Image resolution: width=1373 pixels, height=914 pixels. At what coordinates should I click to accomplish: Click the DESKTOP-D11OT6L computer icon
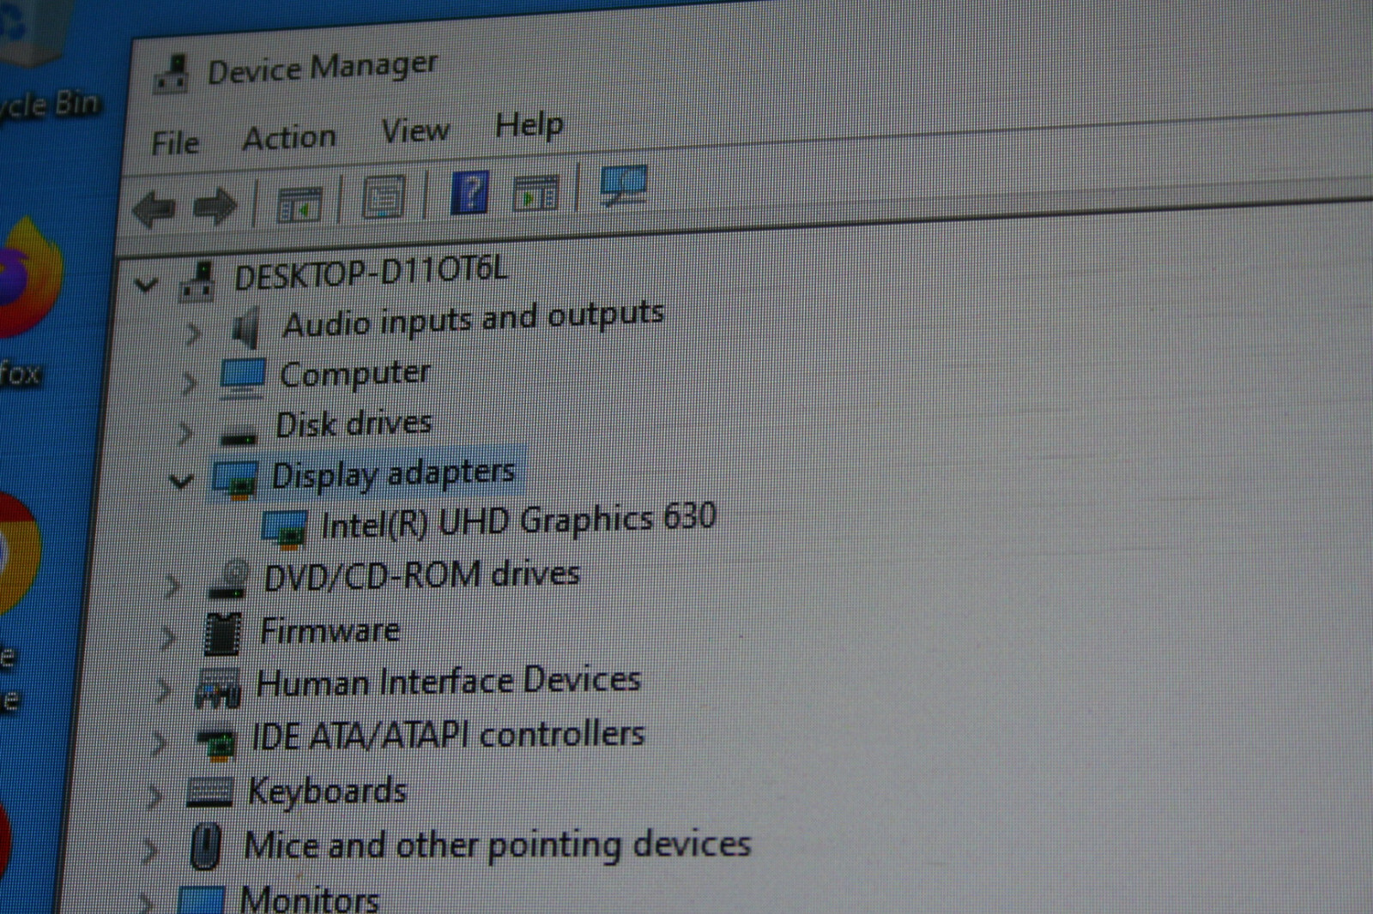pos(198,281)
